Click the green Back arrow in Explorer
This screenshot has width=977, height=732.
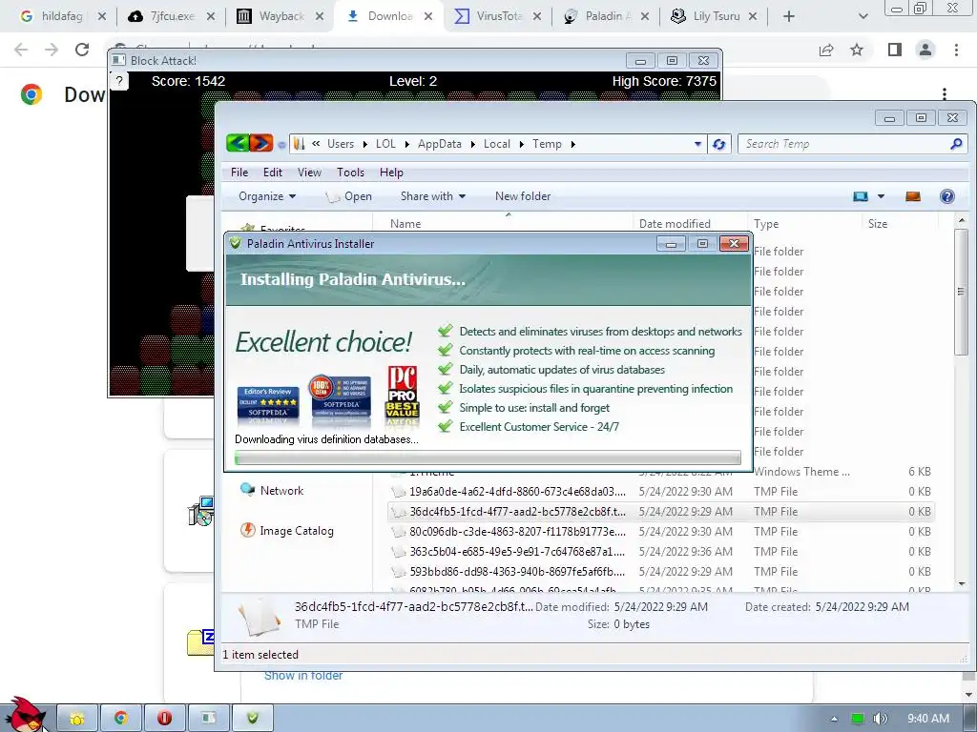[x=238, y=144]
